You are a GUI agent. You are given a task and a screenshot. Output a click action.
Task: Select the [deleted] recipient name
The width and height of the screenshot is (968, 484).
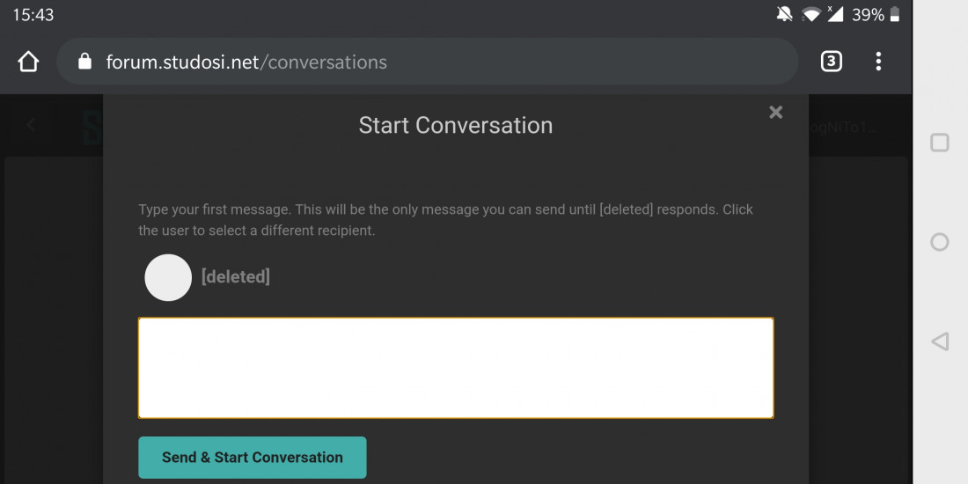(x=236, y=276)
